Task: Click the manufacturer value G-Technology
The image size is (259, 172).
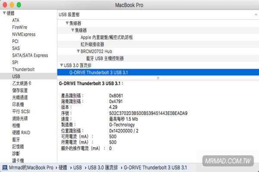Action: tap(122, 125)
